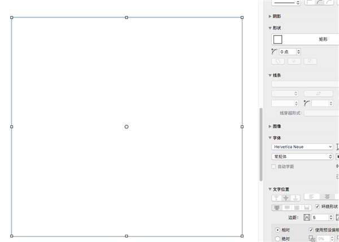Click the center rotation handle of the rectangle
339x242 pixels.
[127, 126]
